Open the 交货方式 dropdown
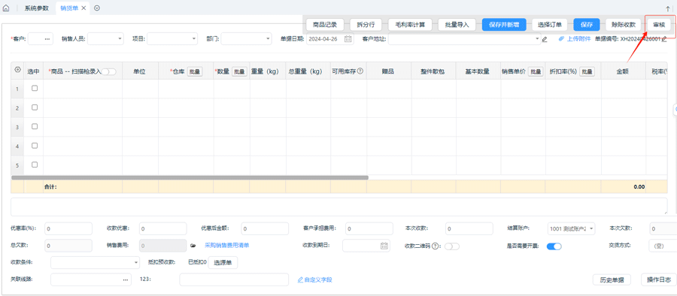The height and width of the screenshot is (296, 677). pyautogui.click(x=663, y=246)
